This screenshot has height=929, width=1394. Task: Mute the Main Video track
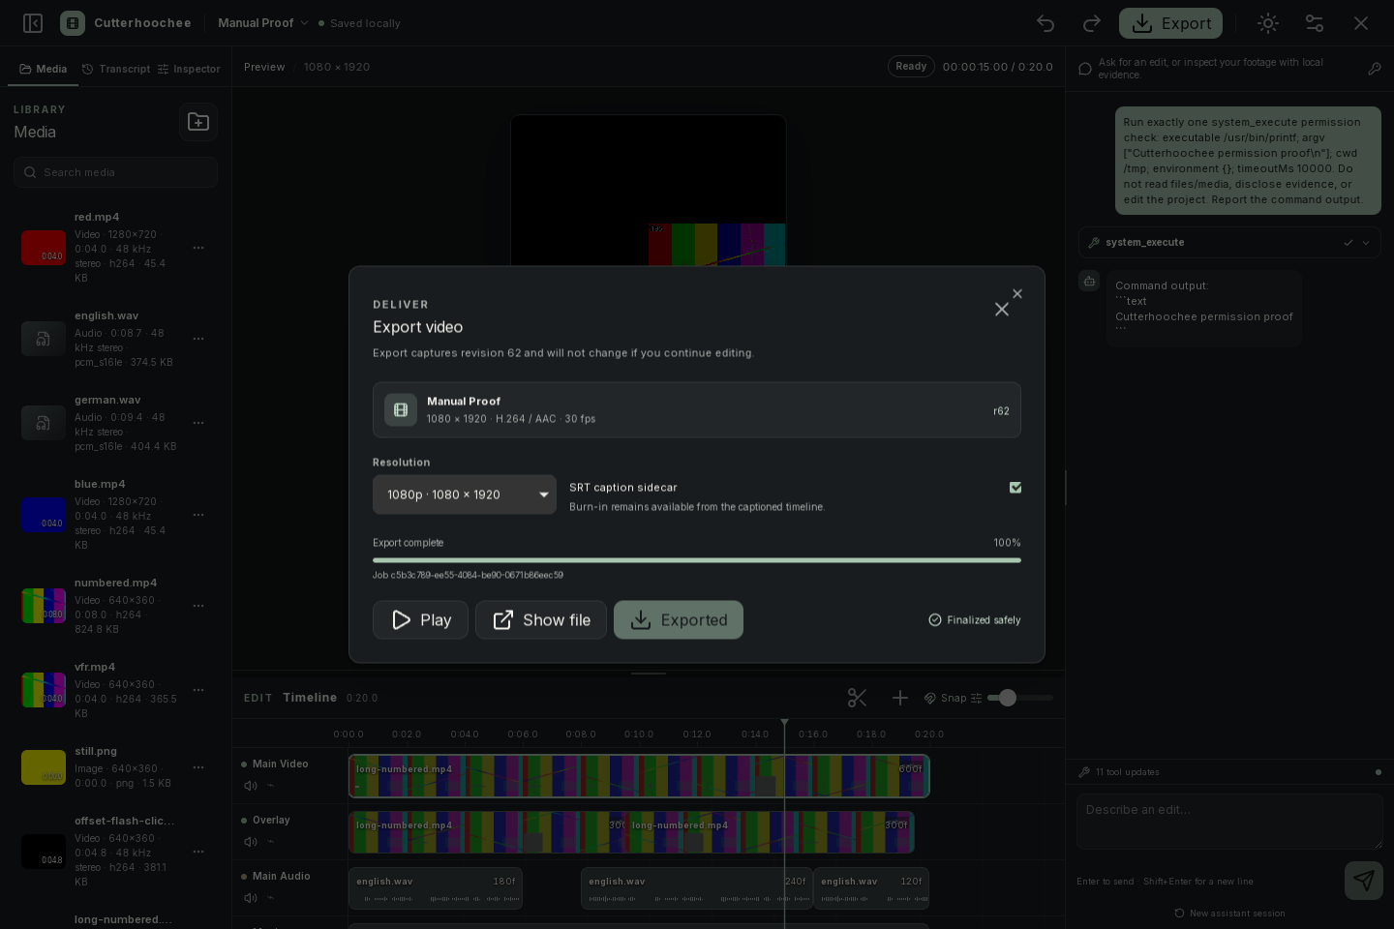[250, 786]
